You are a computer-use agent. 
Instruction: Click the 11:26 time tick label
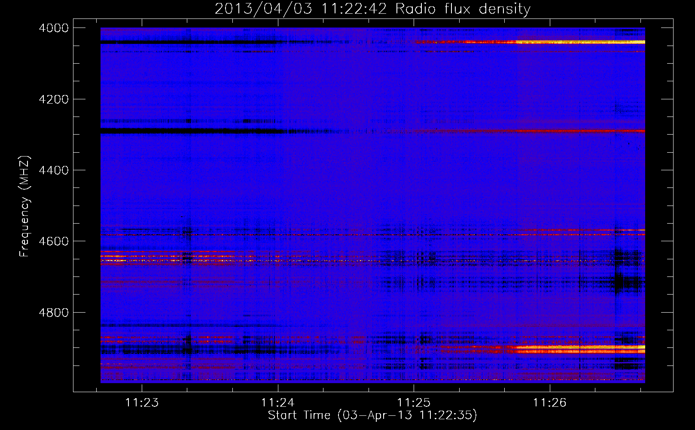coord(550,403)
